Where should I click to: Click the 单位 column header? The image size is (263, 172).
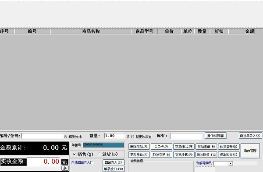click(x=188, y=31)
